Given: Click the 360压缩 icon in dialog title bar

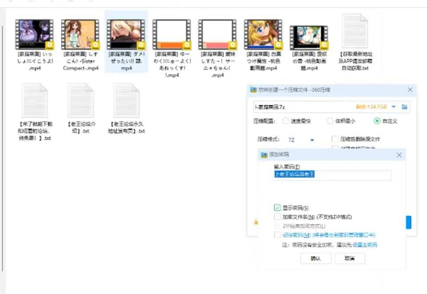Looking at the screenshot, I should (253, 90).
